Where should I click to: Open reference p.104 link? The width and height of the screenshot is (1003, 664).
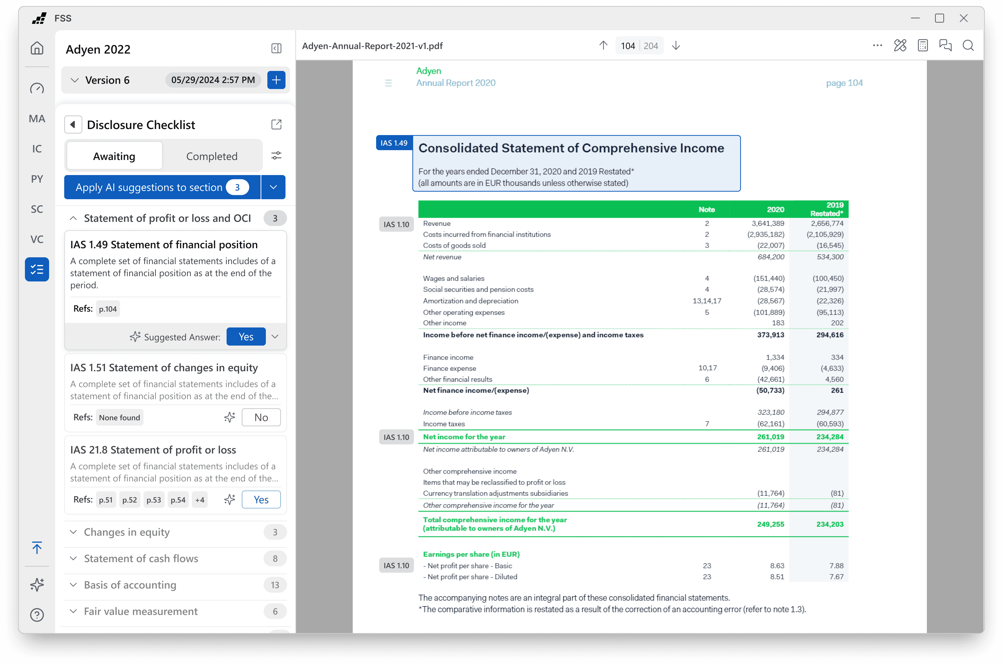(x=108, y=309)
